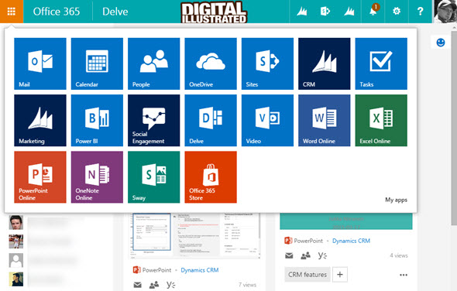Click the Dynamics icon left of the bell

(349, 12)
